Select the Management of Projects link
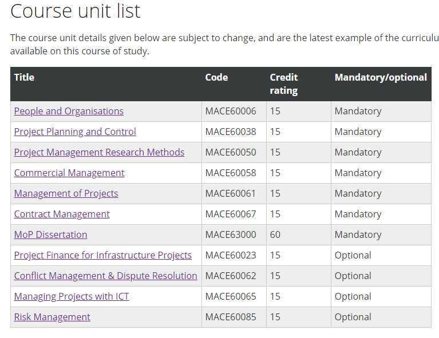Image resolution: width=439 pixels, height=338 pixels. tap(66, 193)
